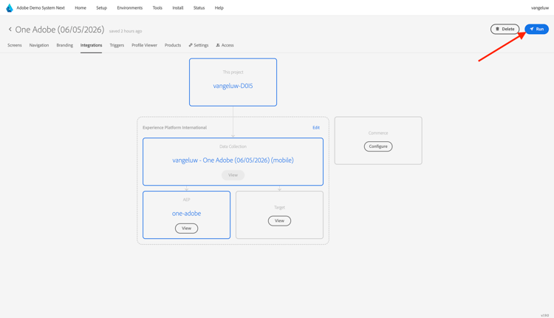This screenshot has width=554, height=318.
Task: Open the Status menu
Action: click(x=199, y=8)
